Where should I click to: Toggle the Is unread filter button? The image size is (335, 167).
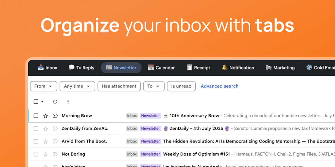[x=181, y=86]
